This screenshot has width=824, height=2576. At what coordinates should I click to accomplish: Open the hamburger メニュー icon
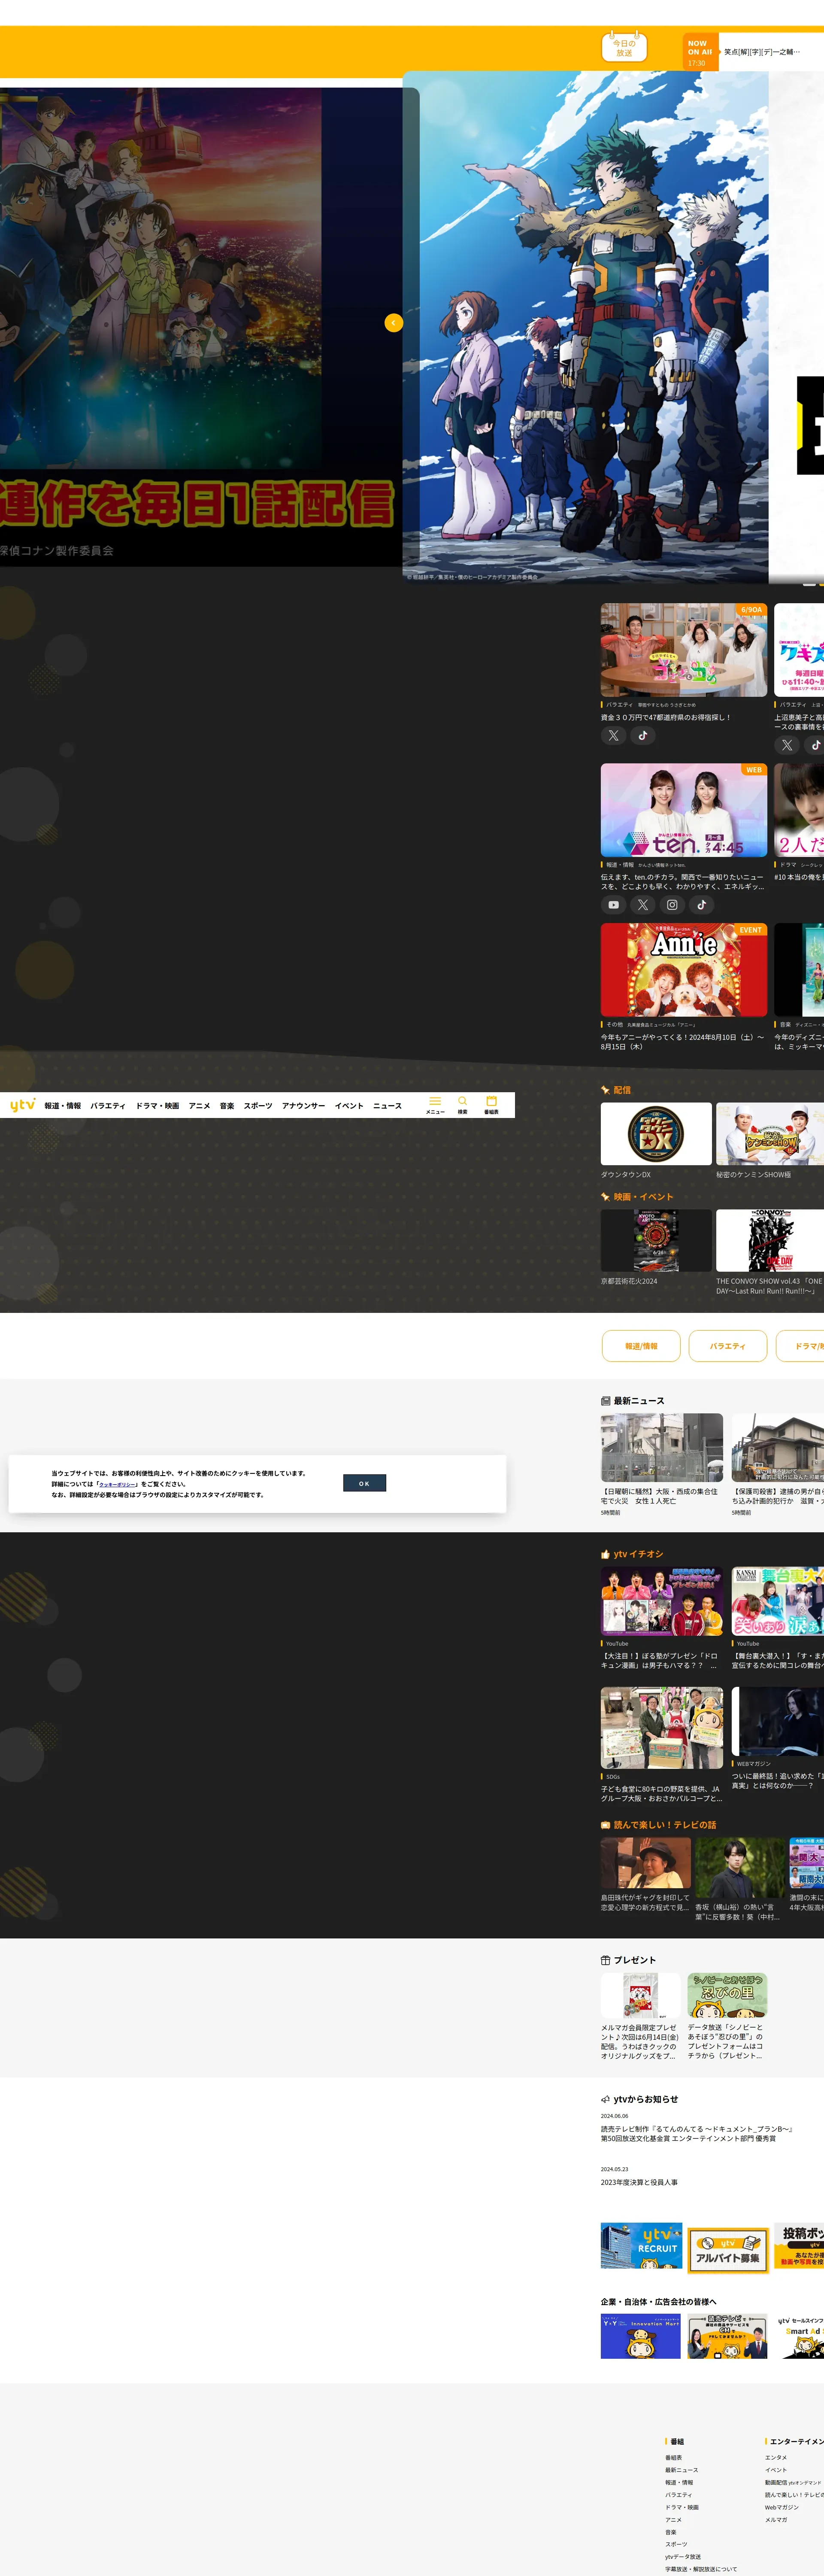pos(435,1103)
